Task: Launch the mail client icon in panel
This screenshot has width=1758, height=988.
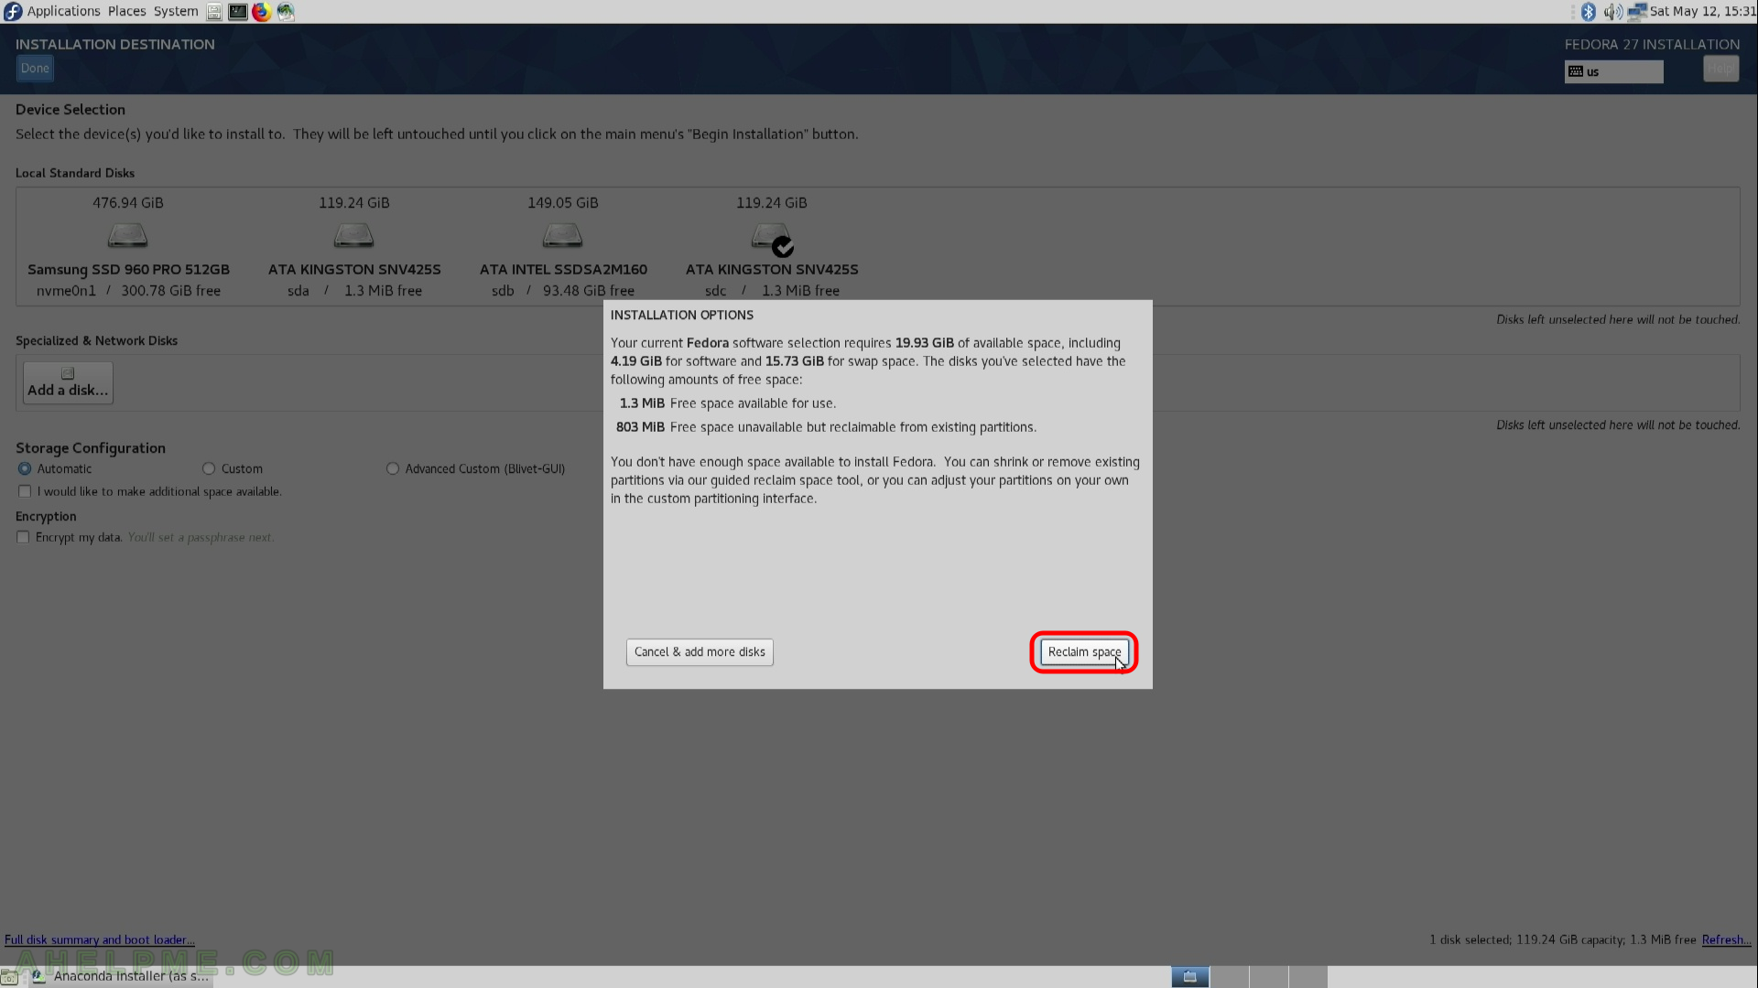Action: coord(286,12)
